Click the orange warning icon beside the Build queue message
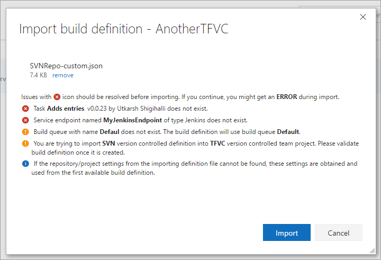 (x=25, y=132)
